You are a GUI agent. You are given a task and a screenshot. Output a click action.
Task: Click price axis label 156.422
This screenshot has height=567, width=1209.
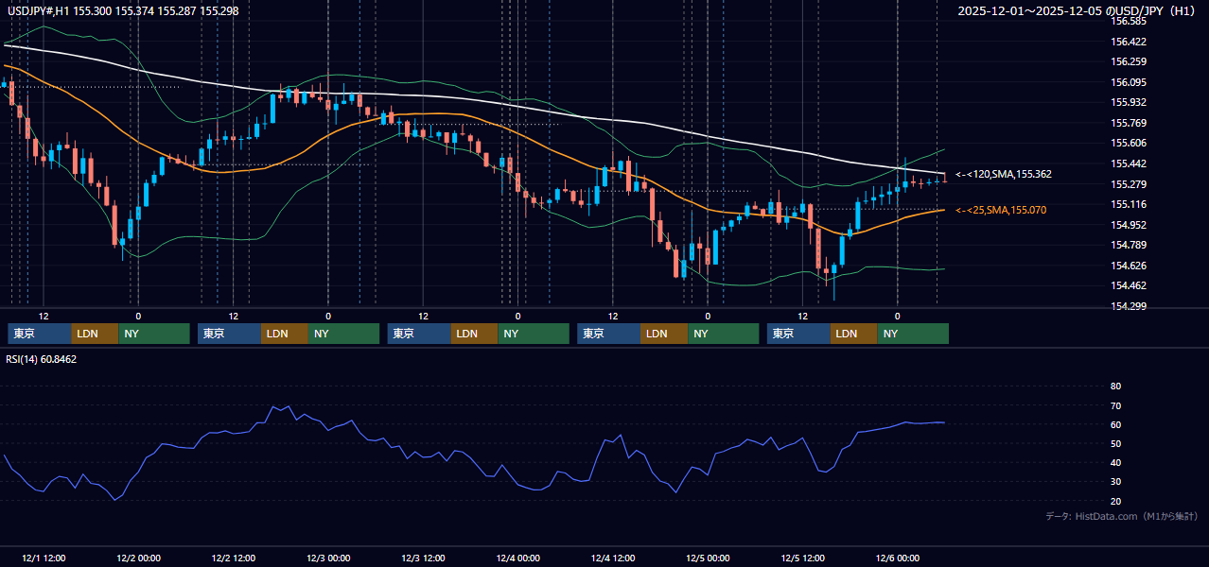(x=1129, y=42)
